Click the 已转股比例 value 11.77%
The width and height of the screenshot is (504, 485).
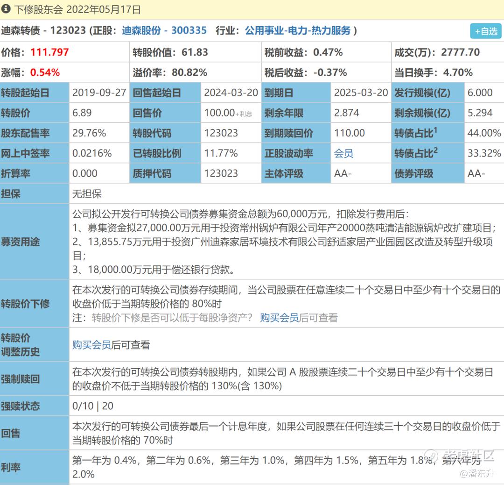click(x=221, y=153)
